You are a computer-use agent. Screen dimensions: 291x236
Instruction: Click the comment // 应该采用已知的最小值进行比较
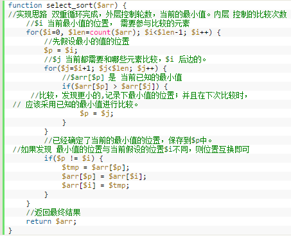tap(75, 104)
